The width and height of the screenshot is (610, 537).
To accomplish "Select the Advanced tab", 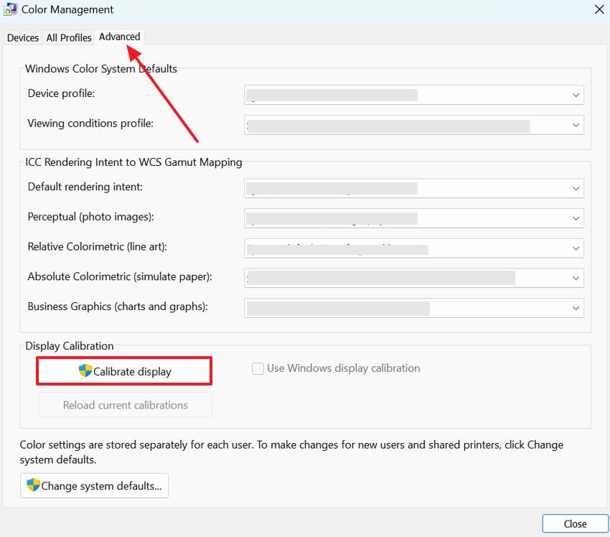I will 119,37.
